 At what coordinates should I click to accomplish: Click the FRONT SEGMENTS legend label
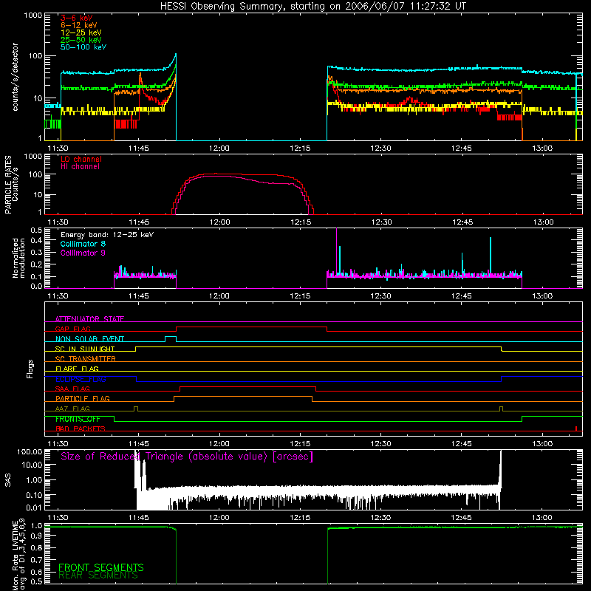pos(101,567)
